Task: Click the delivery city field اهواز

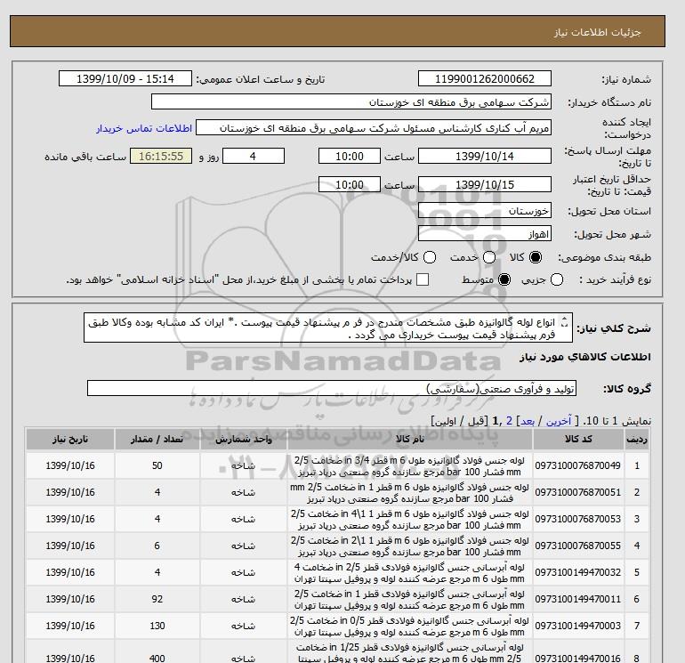Action: 483,234
